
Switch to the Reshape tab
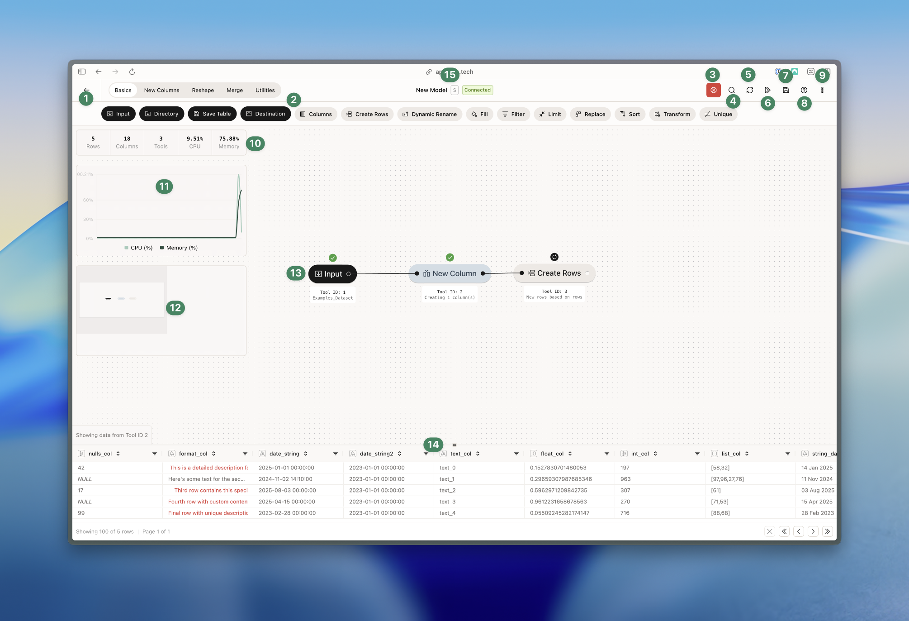203,90
